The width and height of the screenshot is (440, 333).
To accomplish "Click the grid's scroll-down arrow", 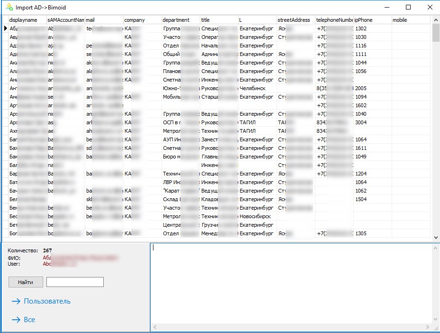I will click(x=436, y=237).
